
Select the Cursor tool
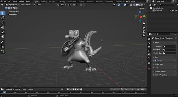(3, 18)
